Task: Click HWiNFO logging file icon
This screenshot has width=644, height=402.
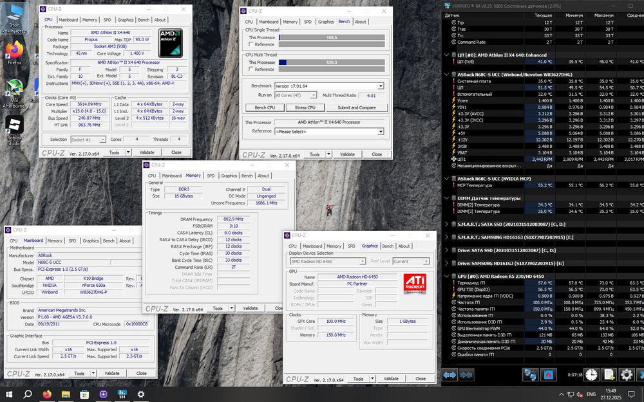Action: (609, 374)
